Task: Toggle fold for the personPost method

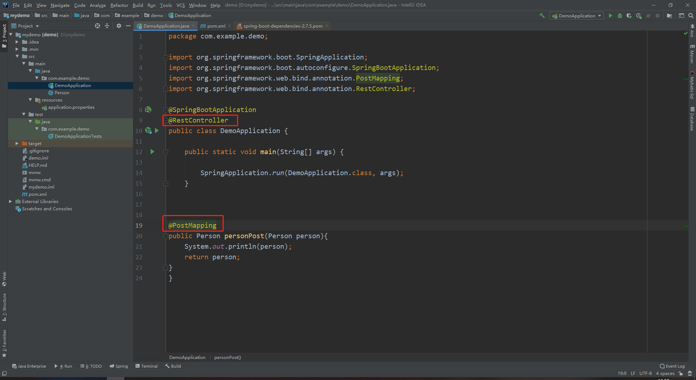Action: click(166, 236)
